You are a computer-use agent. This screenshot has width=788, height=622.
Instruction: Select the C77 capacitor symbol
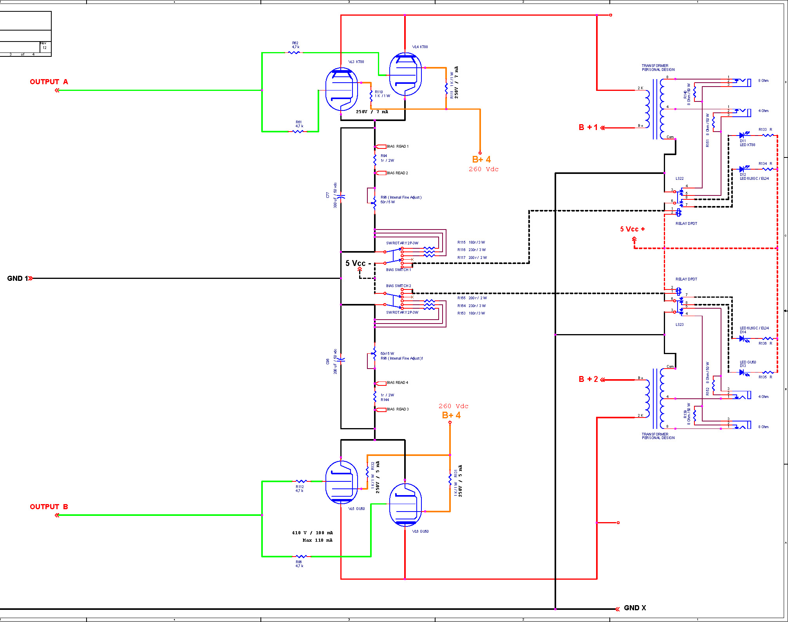tap(341, 197)
